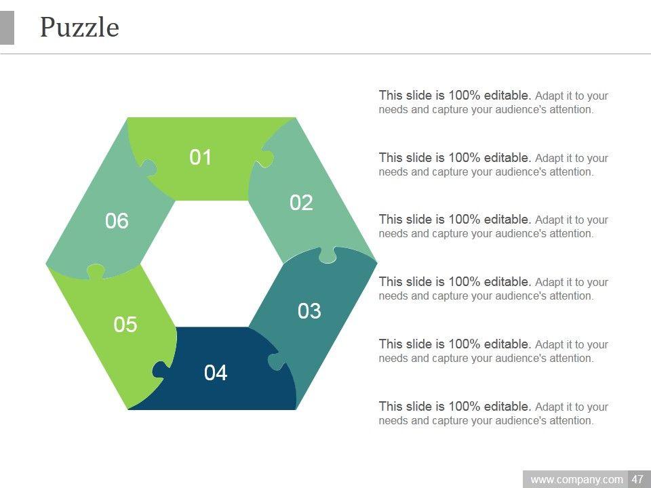Click the sage green puzzle piece 02
This screenshot has width=651, height=488.
click(302, 202)
